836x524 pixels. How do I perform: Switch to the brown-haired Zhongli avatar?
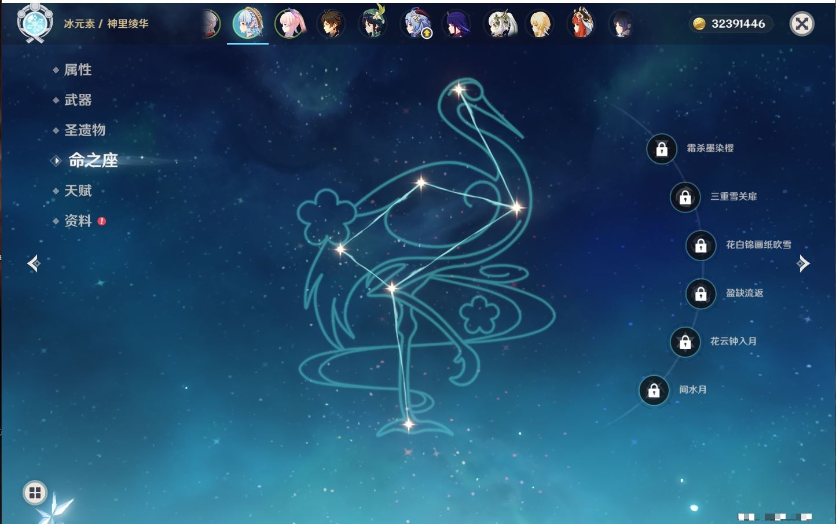(331, 24)
